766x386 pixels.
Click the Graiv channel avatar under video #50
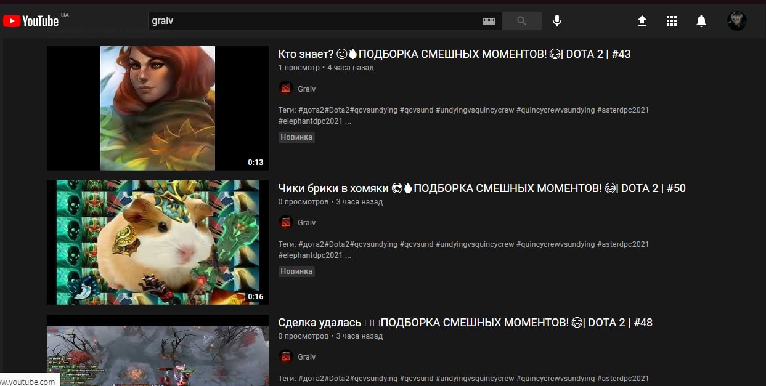(285, 222)
